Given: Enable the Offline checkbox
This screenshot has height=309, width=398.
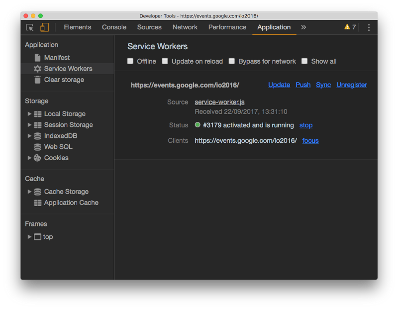Looking at the screenshot, I should point(130,61).
